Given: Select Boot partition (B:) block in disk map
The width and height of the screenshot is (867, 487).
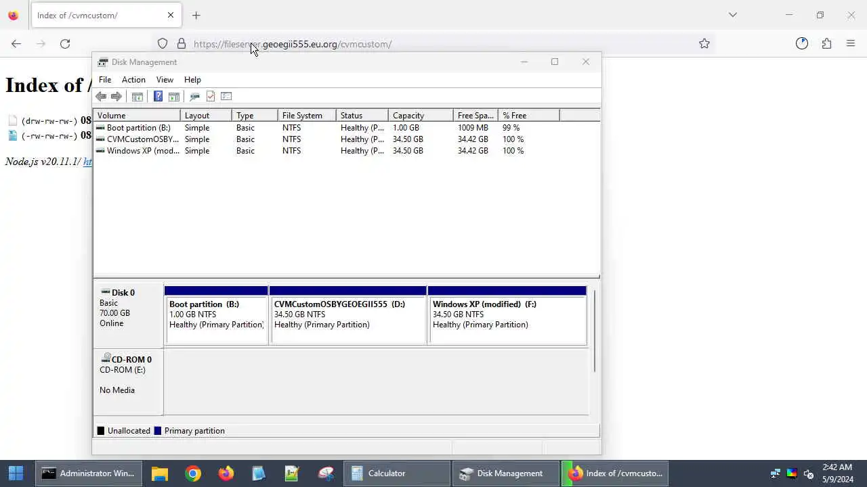Looking at the screenshot, I should tap(216, 315).
